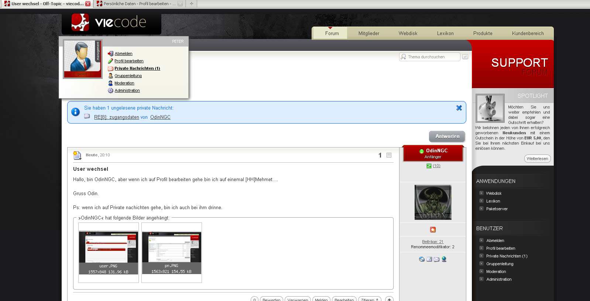Open the user.PNG attachment thumbnail
The image size is (590, 301).
[x=108, y=247]
